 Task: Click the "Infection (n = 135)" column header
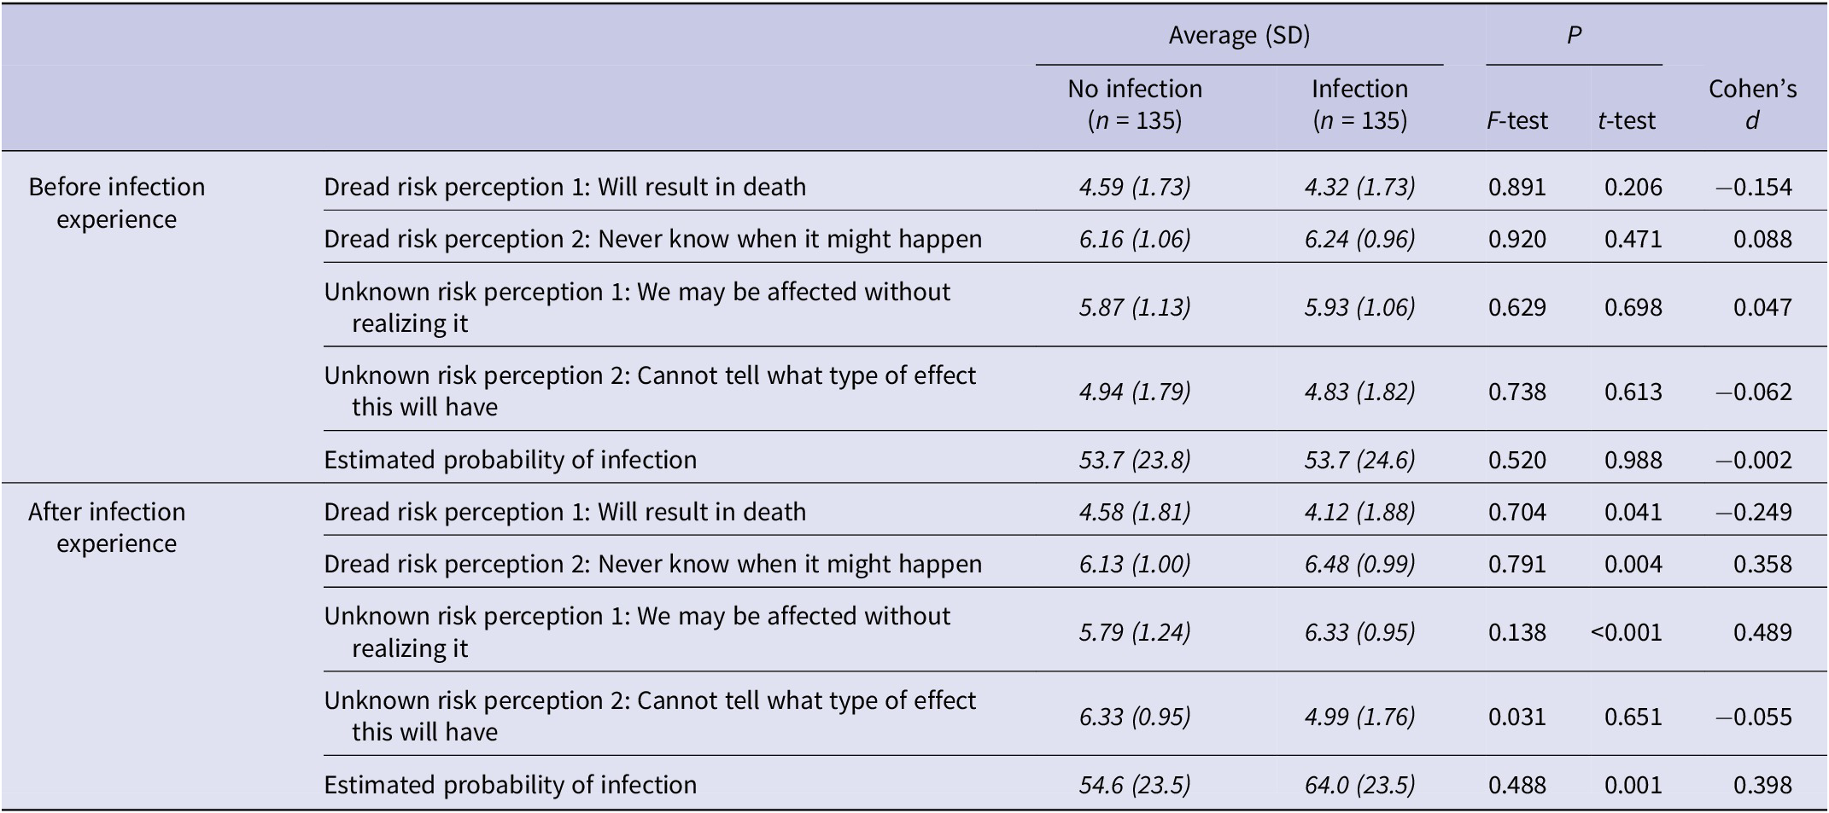1359,104
